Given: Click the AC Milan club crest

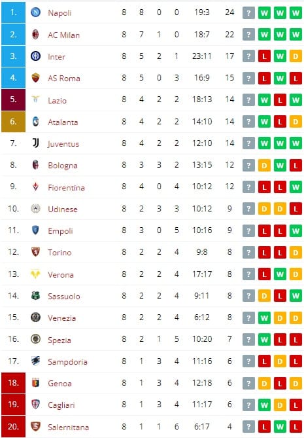Looking at the screenshot, I should [35, 34].
